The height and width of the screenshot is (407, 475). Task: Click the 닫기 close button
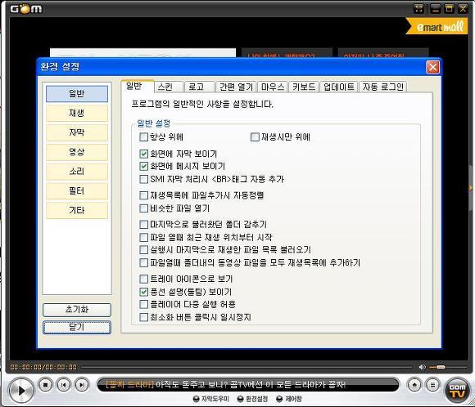point(77,327)
